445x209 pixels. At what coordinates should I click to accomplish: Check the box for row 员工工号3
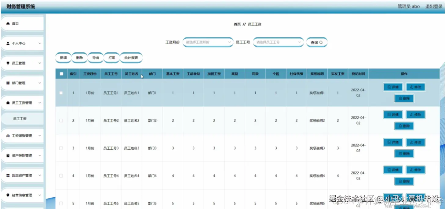[61, 148]
